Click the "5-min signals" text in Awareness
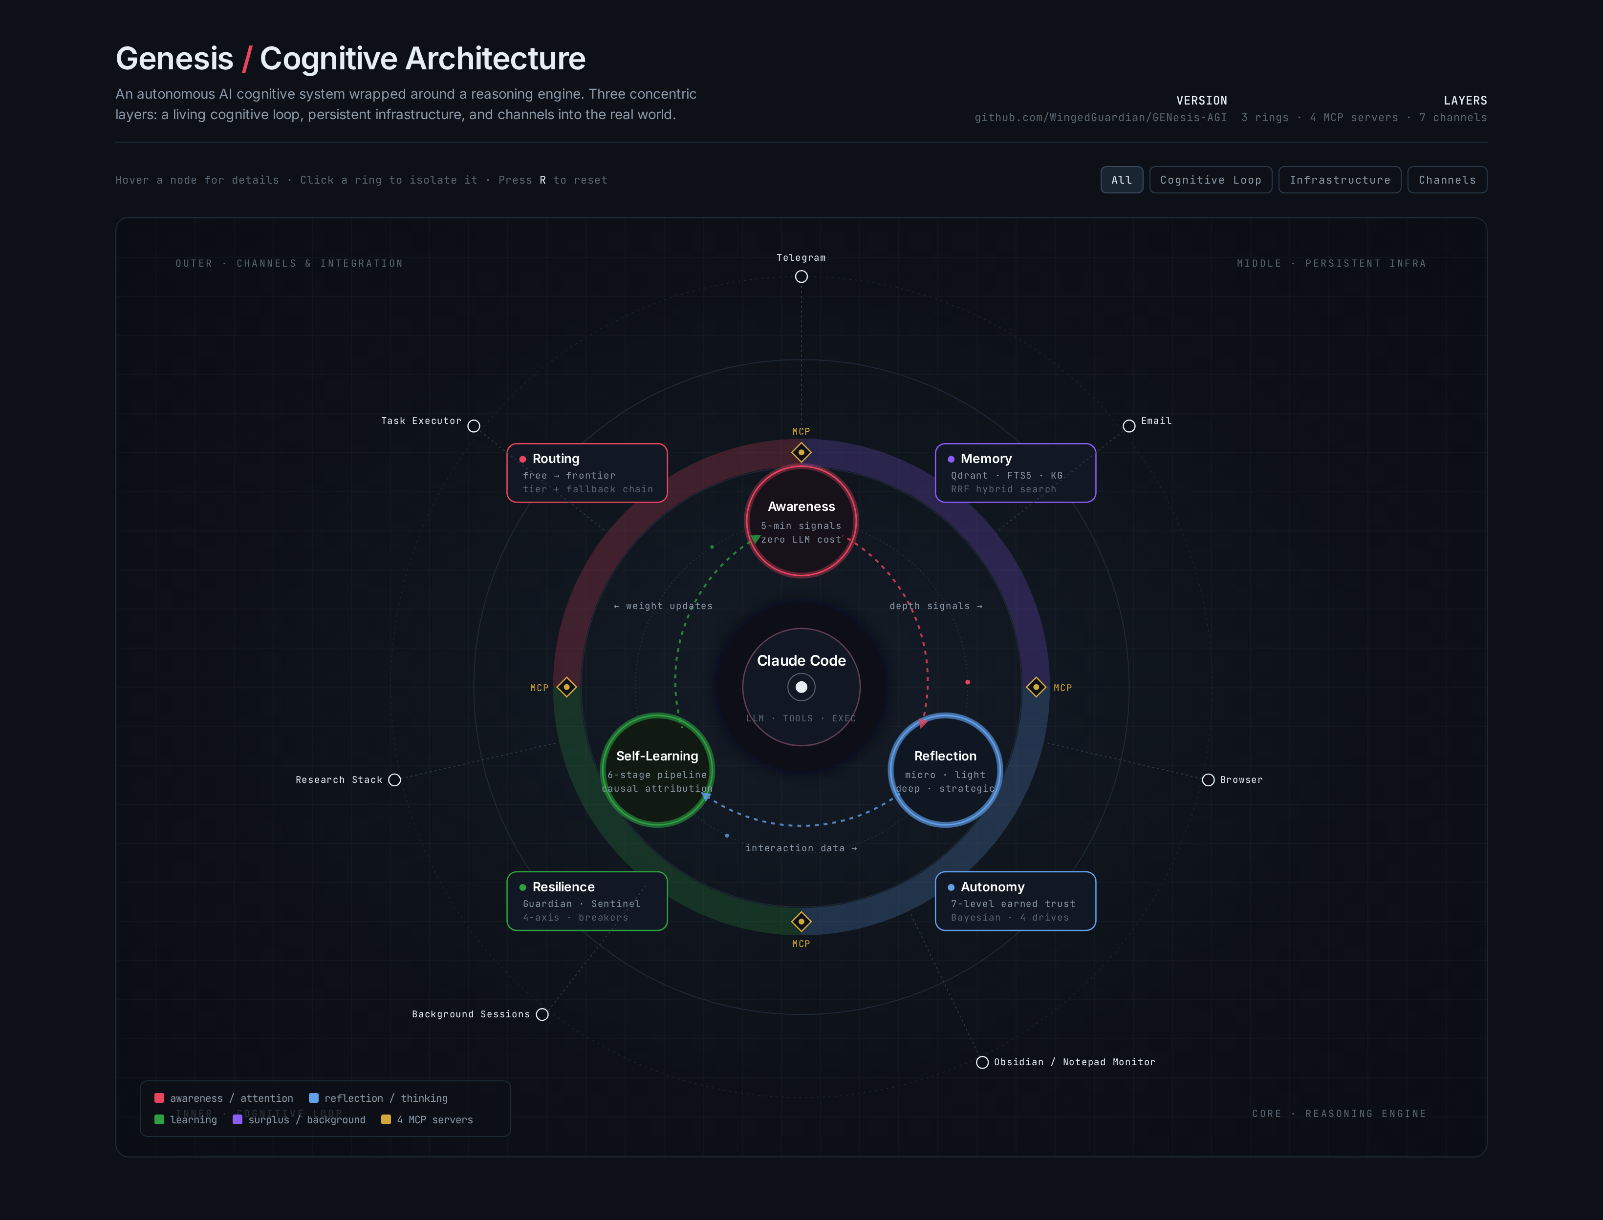This screenshot has width=1603, height=1220. [801, 526]
